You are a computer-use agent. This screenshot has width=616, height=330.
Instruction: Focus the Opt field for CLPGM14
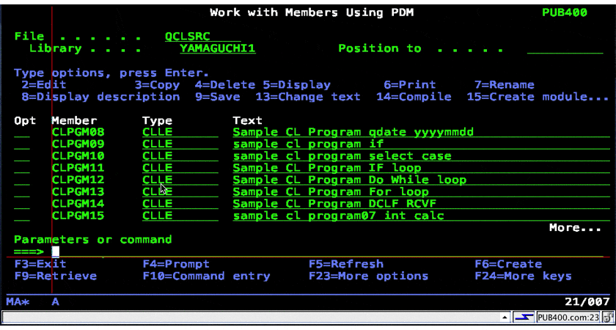(x=22, y=204)
